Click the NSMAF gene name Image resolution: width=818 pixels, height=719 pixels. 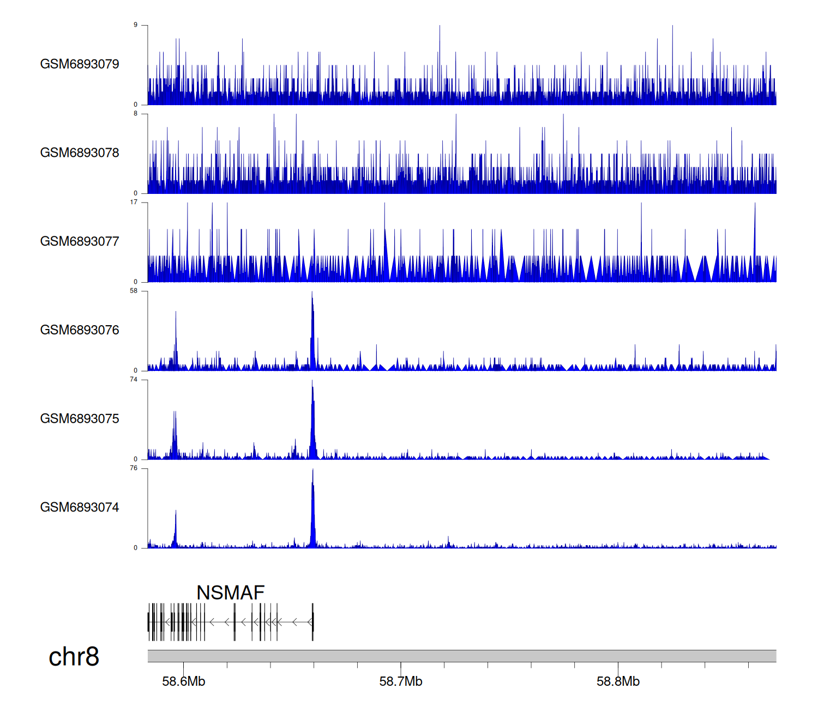(x=230, y=593)
